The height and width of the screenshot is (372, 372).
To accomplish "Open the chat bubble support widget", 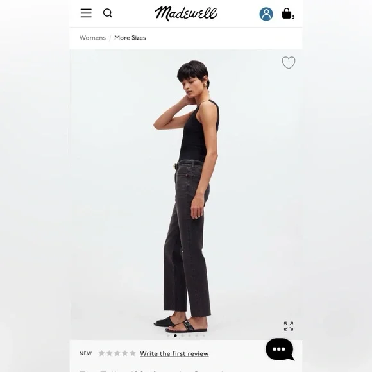I will click(x=280, y=349).
